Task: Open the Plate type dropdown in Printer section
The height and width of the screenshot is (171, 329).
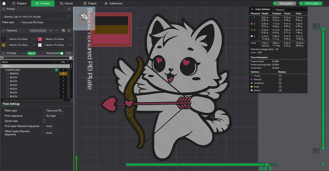Action: point(44,22)
